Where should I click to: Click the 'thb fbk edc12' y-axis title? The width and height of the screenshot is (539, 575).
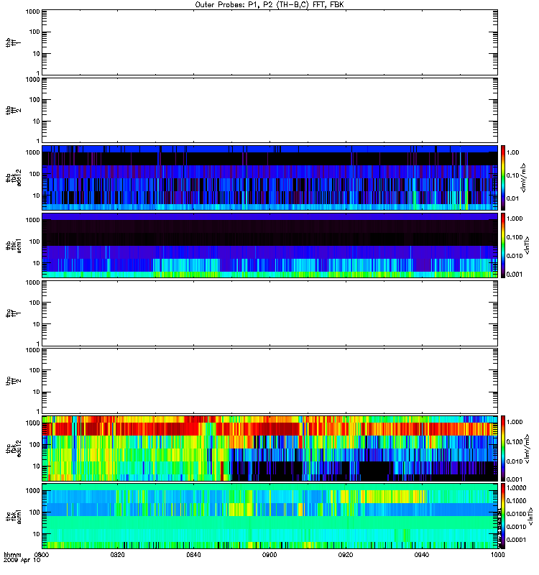point(14,178)
